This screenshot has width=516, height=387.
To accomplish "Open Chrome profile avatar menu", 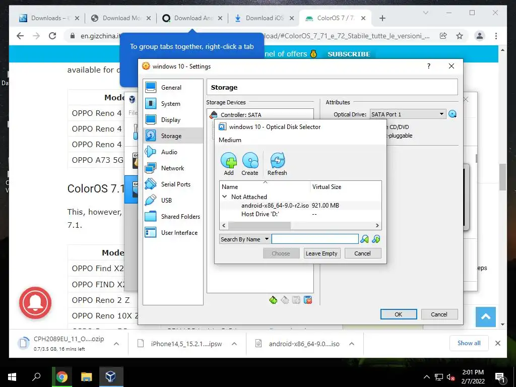I will (480, 36).
